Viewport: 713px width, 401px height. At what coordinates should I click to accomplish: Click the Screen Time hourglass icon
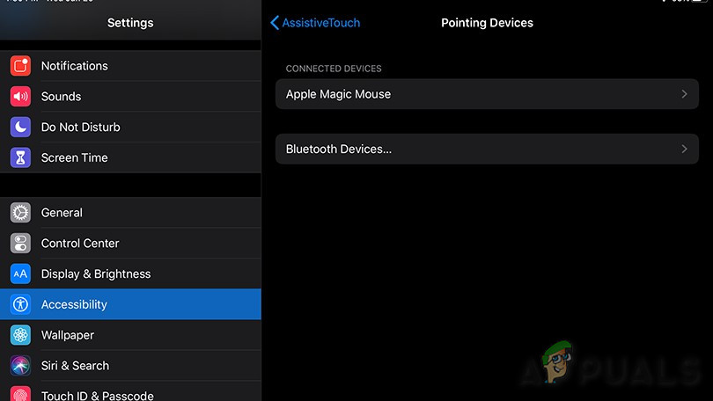pyautogui.click(x=20, y=158)
